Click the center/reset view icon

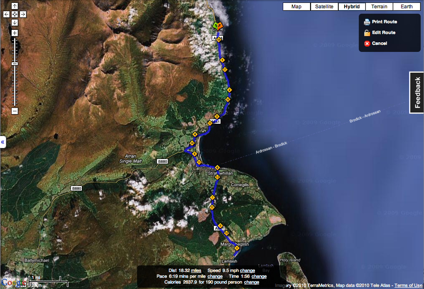[x=15, y=14]
